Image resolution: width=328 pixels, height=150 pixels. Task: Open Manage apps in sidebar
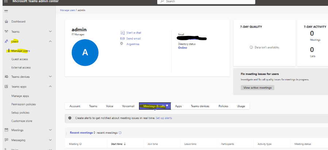coord(20,96)
